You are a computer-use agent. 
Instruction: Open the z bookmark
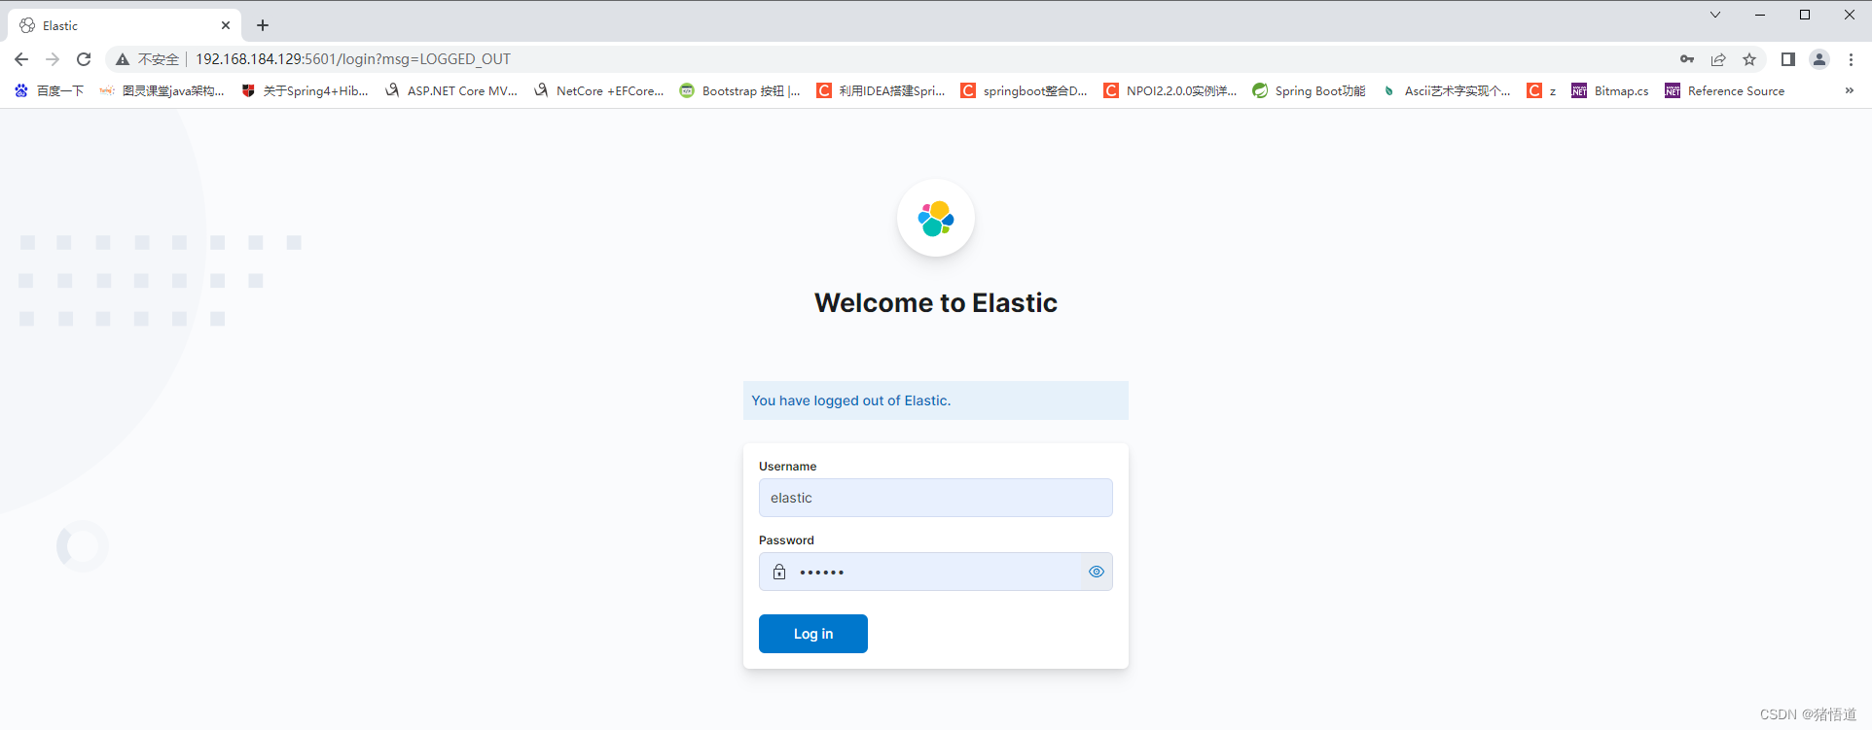1541,90
